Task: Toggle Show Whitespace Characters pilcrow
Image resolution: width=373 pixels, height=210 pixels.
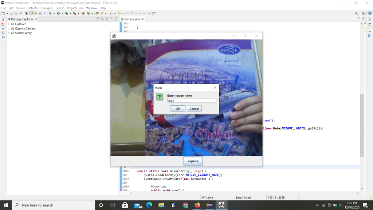Action: click(44, 13)
